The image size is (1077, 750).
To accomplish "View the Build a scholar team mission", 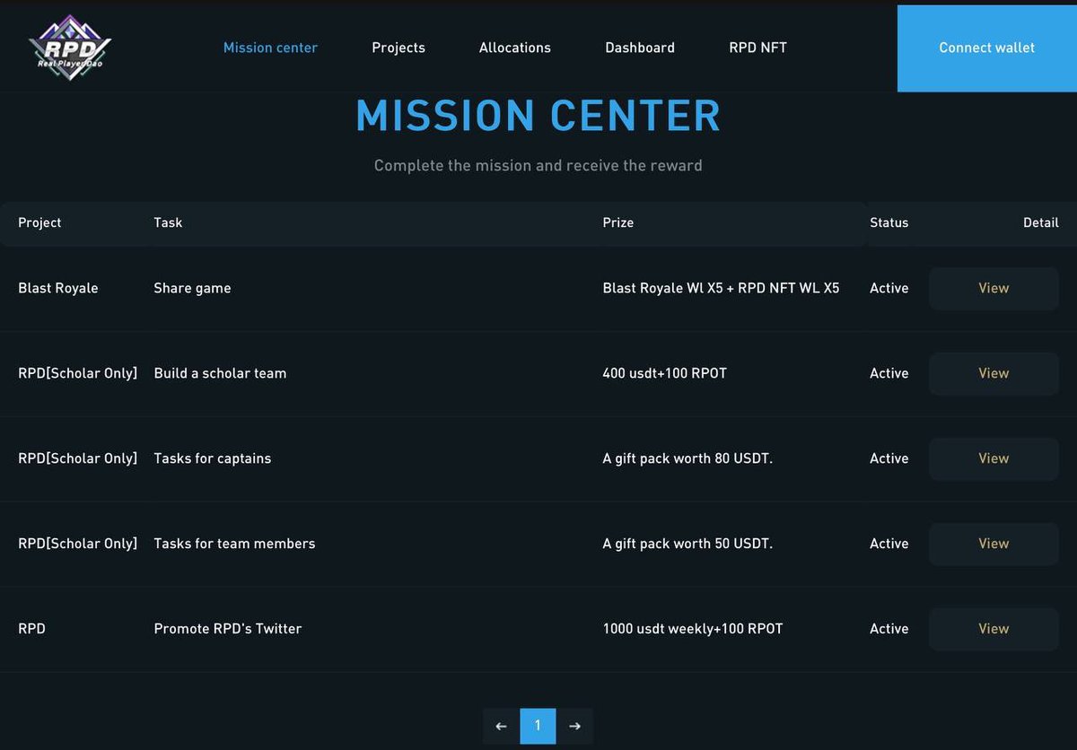I will [994, 373].
